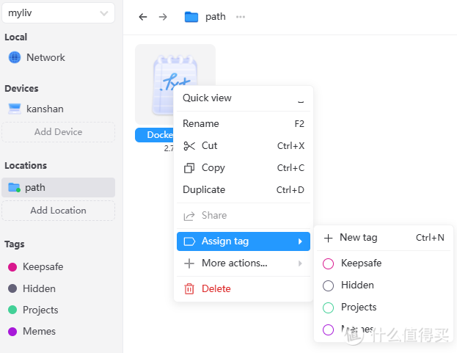Select the Keepsafe radio circle in submenu
457x353 pixels.
(329, 263)
